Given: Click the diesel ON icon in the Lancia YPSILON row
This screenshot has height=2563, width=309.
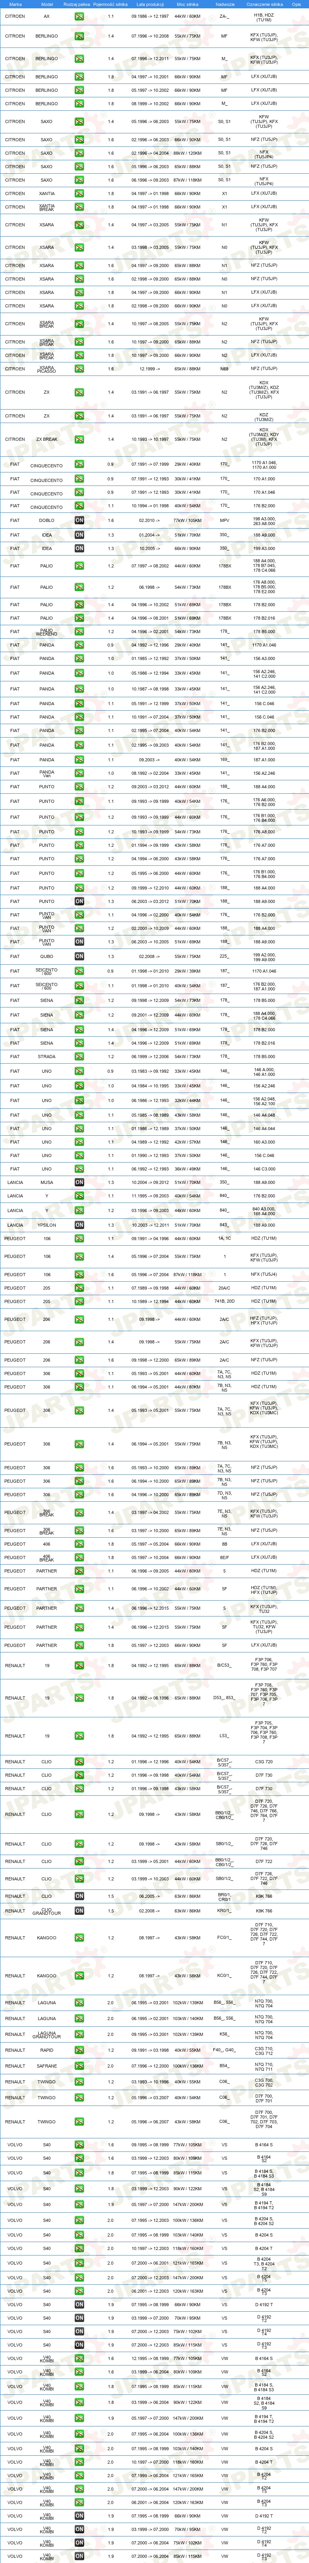Looking at the screenshot, I should point(79,1225).
